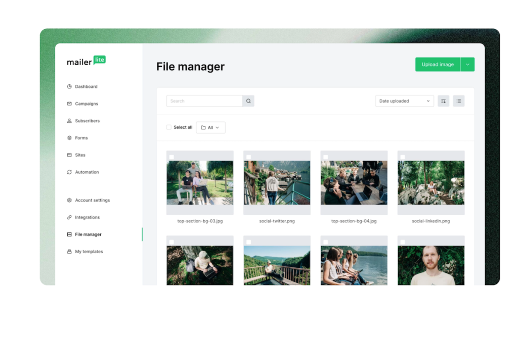The height and width of the screenshot is (338, 518).
Task: Click the Sites browser window icon
Action: click(69, 155)
